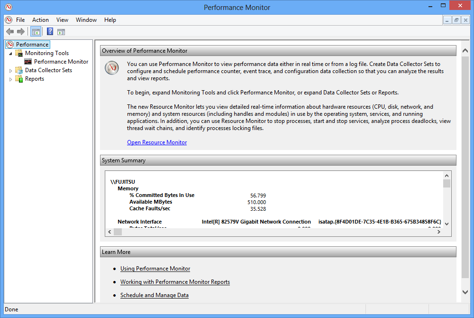Open Schedule and Manage Data link
The image size is (474, 318).
tap(154, 295)
